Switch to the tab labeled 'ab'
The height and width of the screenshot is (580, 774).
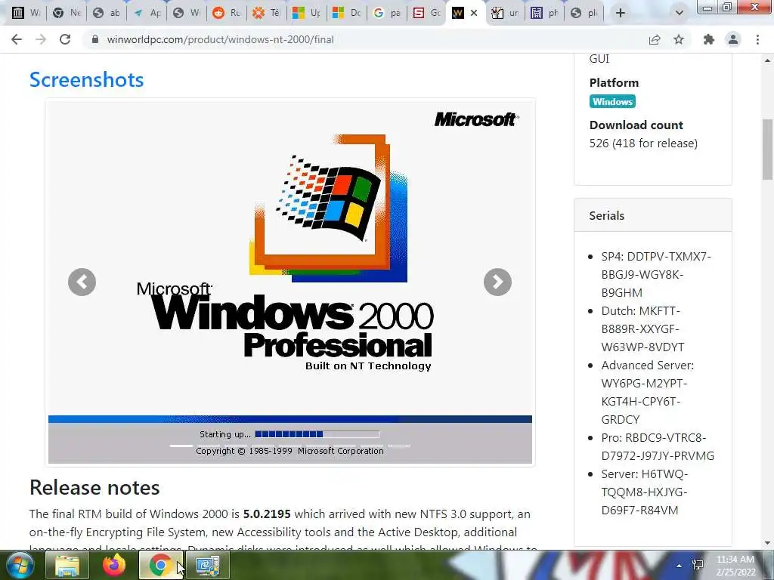click(107, 13)
